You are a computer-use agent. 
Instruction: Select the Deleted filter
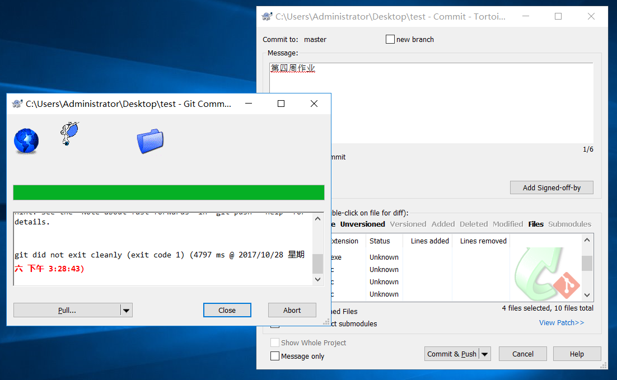click(474, 224)
